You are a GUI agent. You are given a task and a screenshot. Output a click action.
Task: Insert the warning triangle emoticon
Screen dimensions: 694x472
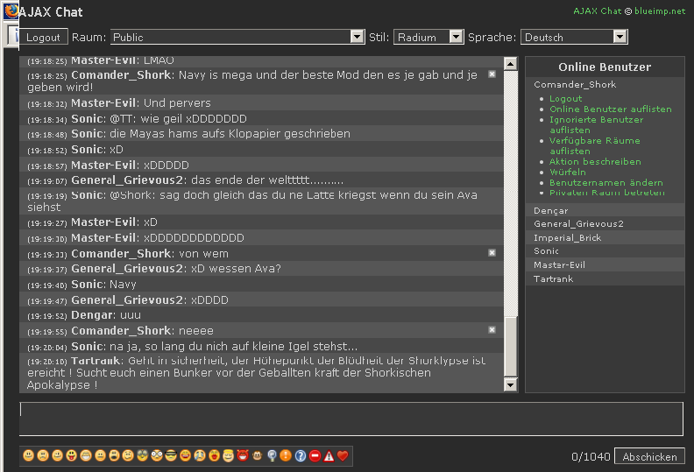pyautogui.click(x=329, y=455)
